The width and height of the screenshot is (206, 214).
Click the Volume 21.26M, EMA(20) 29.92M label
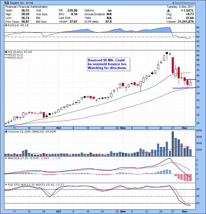[32, 131]
